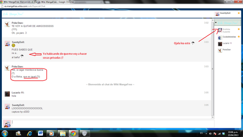Viewport: 243px width, 137px height.
Task: Select PokeStan in the user list
Action: pos(227,50)
